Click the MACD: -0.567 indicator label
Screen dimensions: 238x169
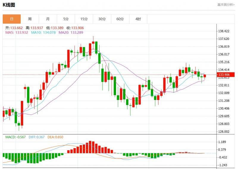tap(15, 137)
